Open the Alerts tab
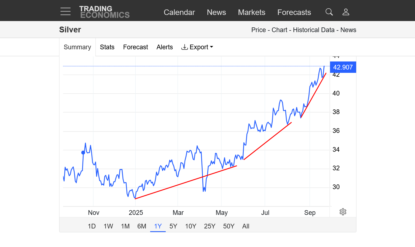 tap(165, 47)
